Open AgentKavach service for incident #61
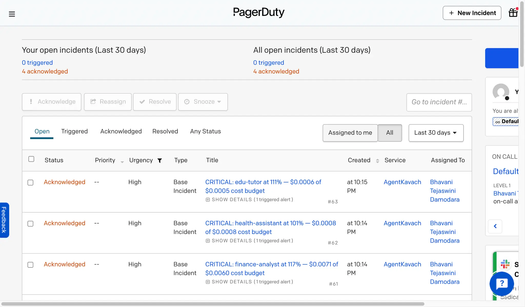The height and width of the screenshot is (307, 525). tap(402, 264)
